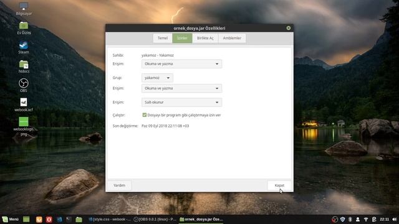Open the Salt-okunur access dropdown
Viewport: 399px width, 224px height.
point(181,102)
